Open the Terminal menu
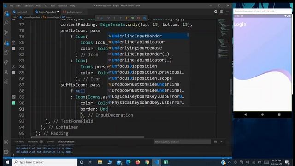The height and width of the screenshot is (166, 295). point(63,6)
